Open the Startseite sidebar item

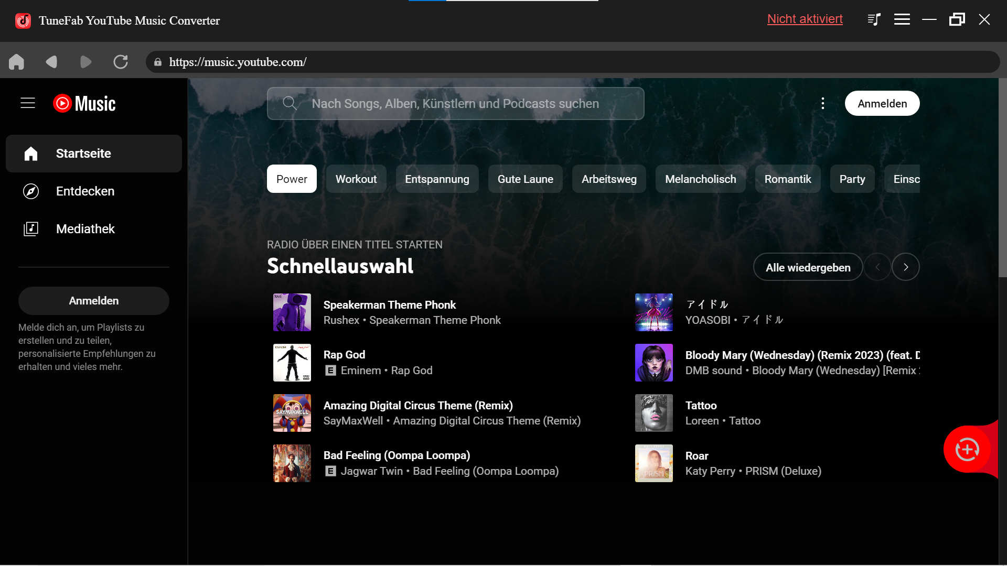94,154
